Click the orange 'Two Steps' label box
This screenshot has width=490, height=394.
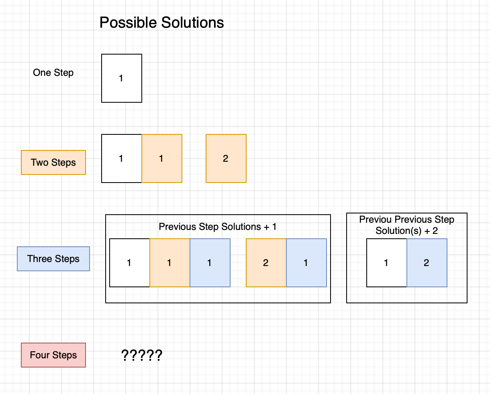pos(53,162)
